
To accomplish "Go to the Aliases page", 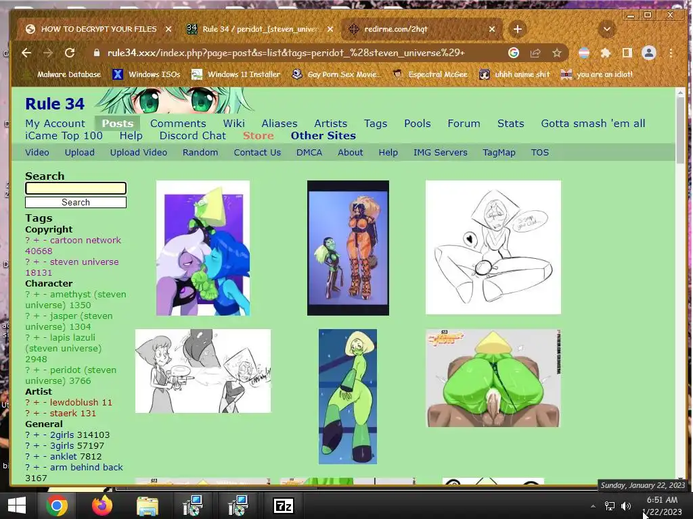I will 280,124.
